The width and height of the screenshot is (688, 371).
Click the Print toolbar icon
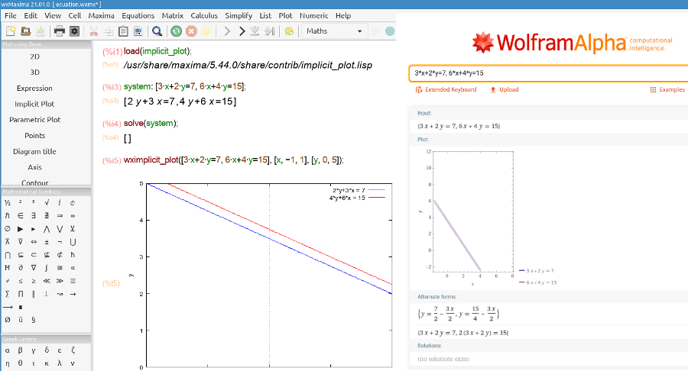(59, 31)
